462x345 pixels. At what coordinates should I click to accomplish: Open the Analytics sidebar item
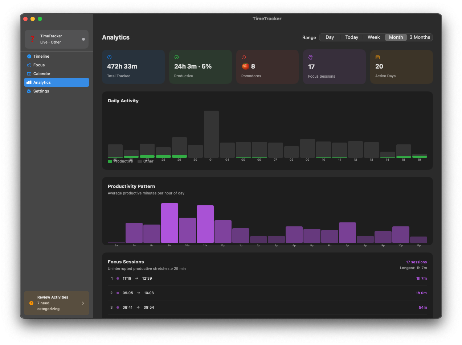(x=57, y=82)
